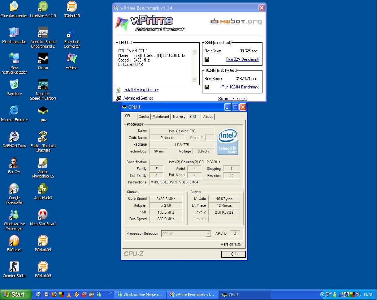This screenshot has height=300, width=377.
Task: Expand hidden system tray icons arrow
Action: (323, 295)
